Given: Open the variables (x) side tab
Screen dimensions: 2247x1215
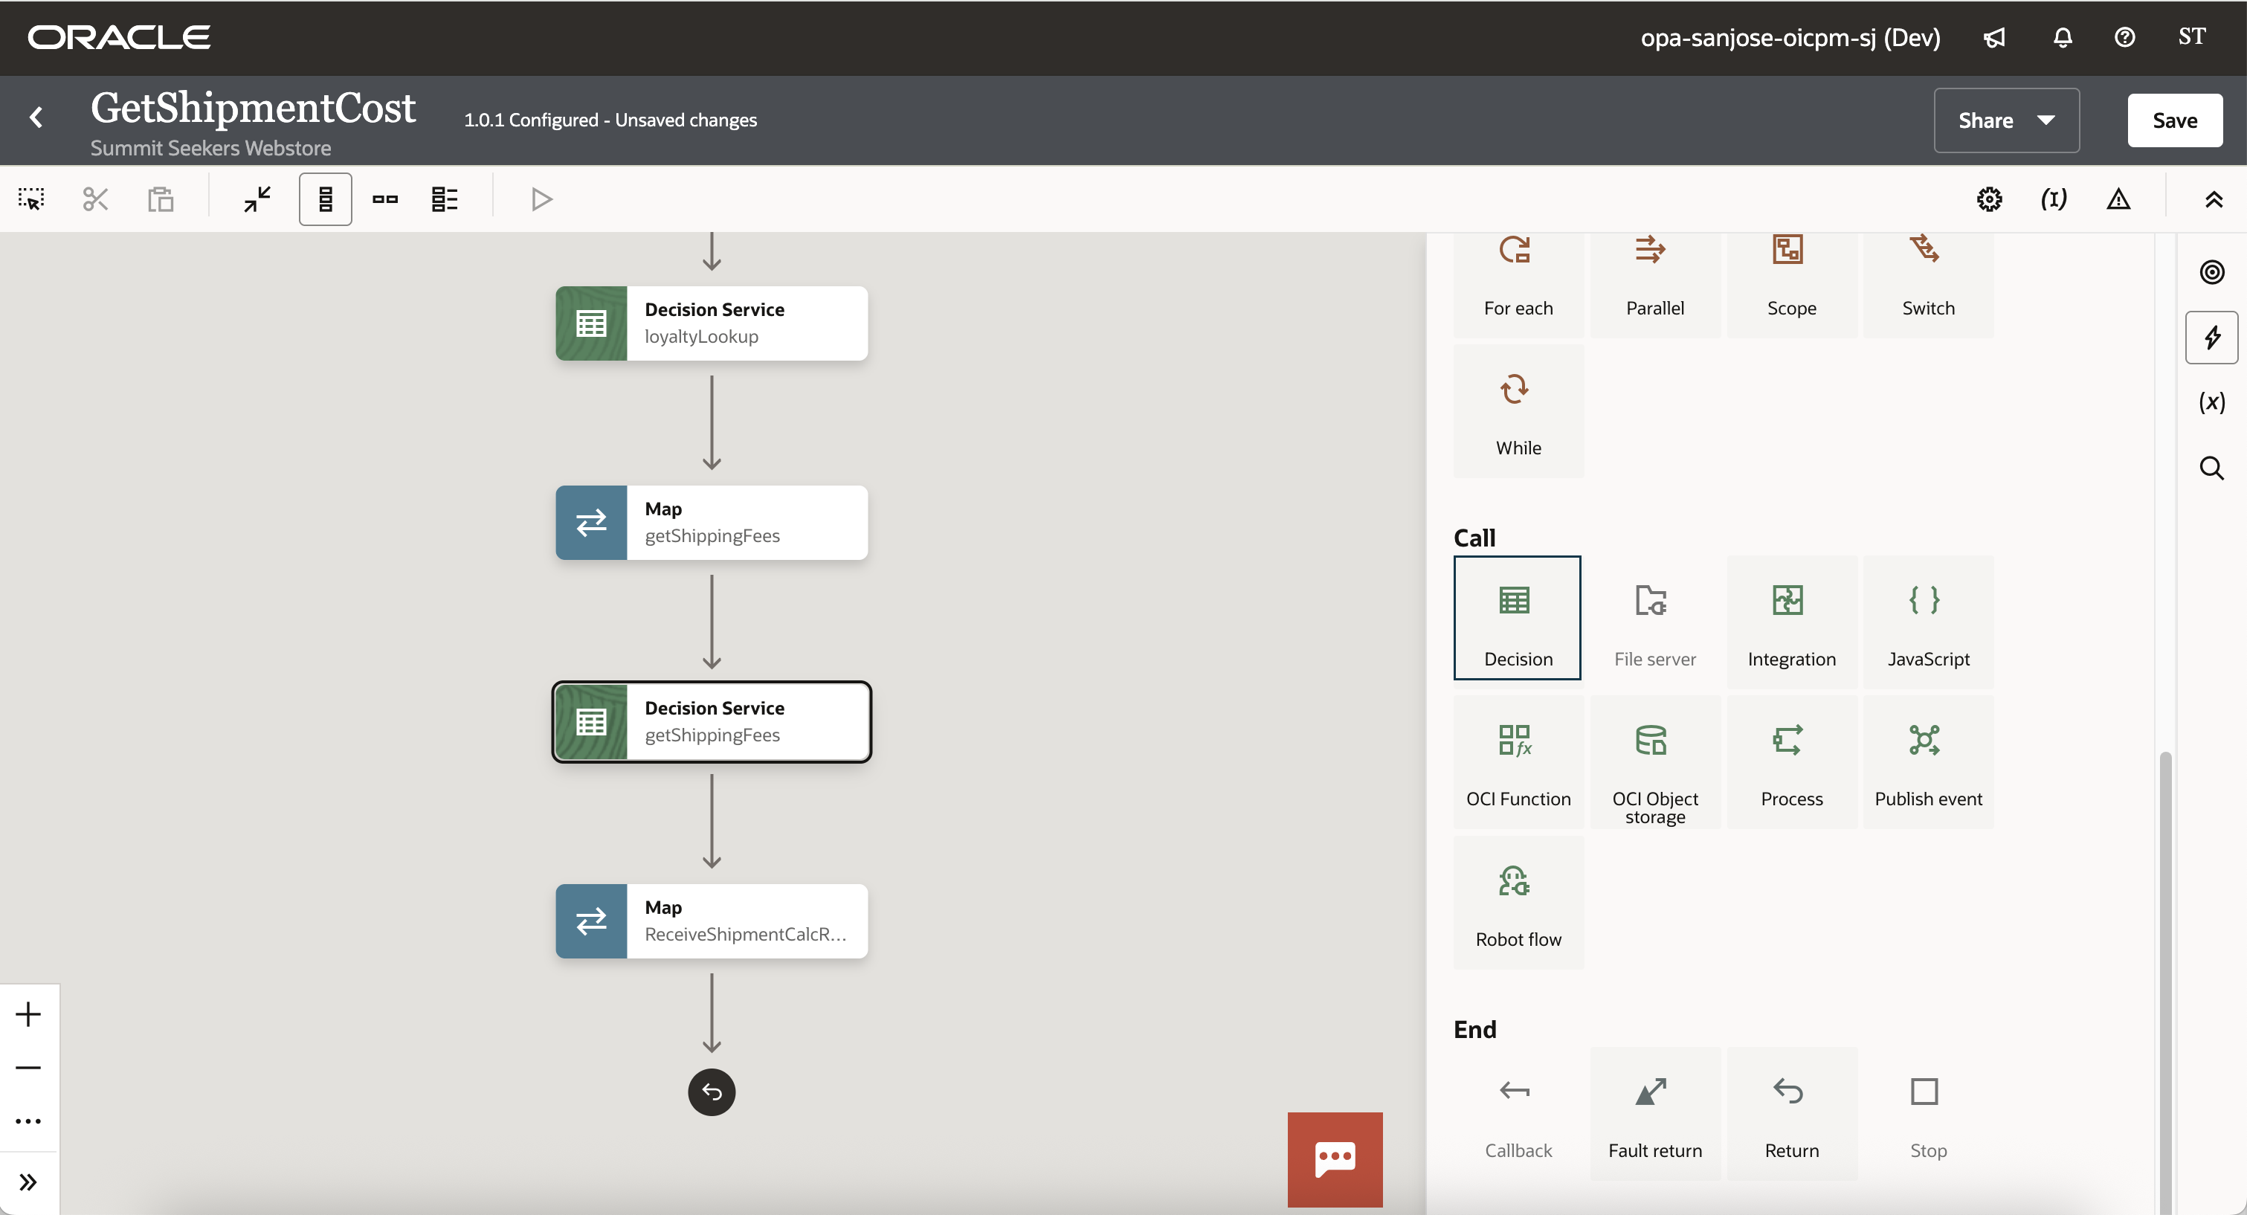Looking at the screenshot, I should [x=2211, y=402].
